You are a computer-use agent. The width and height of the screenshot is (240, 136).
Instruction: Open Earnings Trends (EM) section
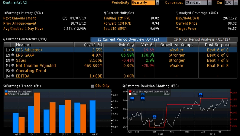(x=22, y=86)
